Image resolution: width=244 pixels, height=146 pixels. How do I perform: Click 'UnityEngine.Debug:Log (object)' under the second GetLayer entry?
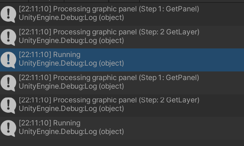[71, 109]
